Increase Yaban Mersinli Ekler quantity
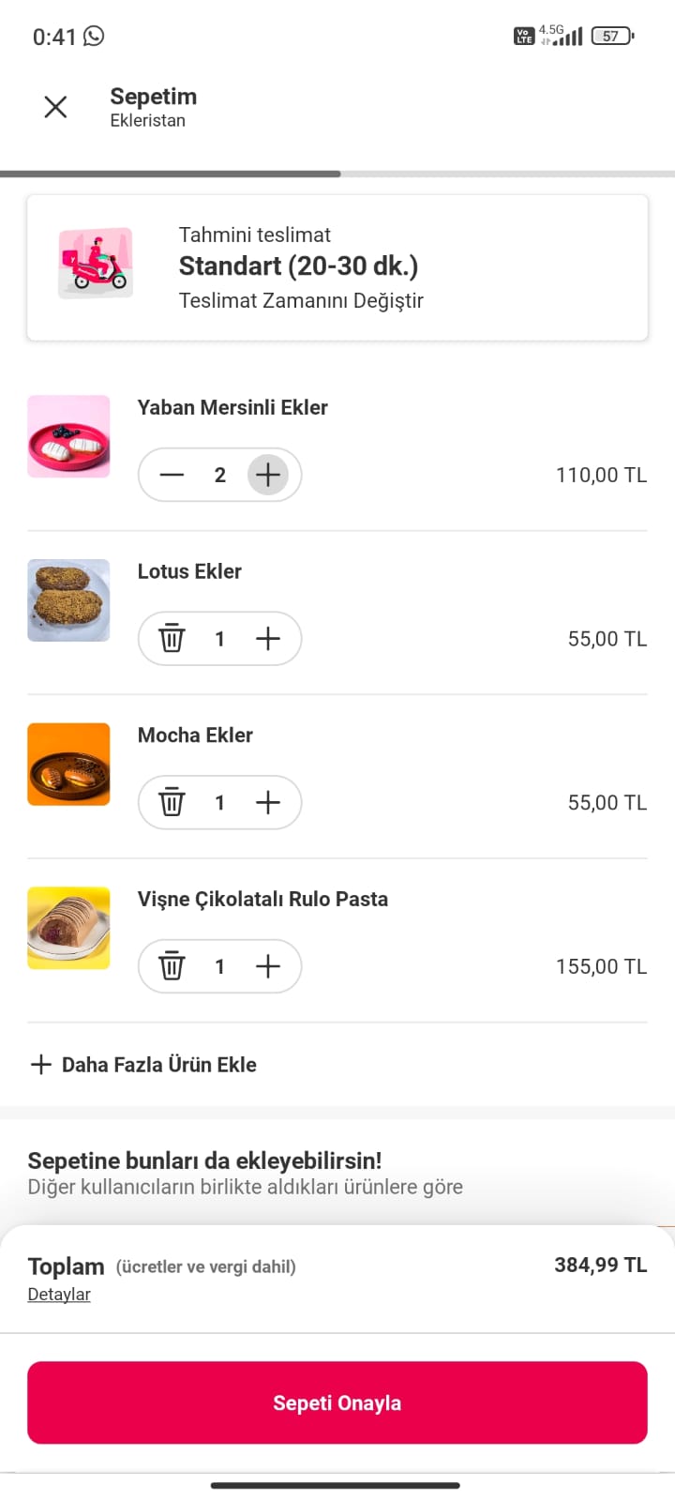675x1501 pixels. click(x=268, y=475)
